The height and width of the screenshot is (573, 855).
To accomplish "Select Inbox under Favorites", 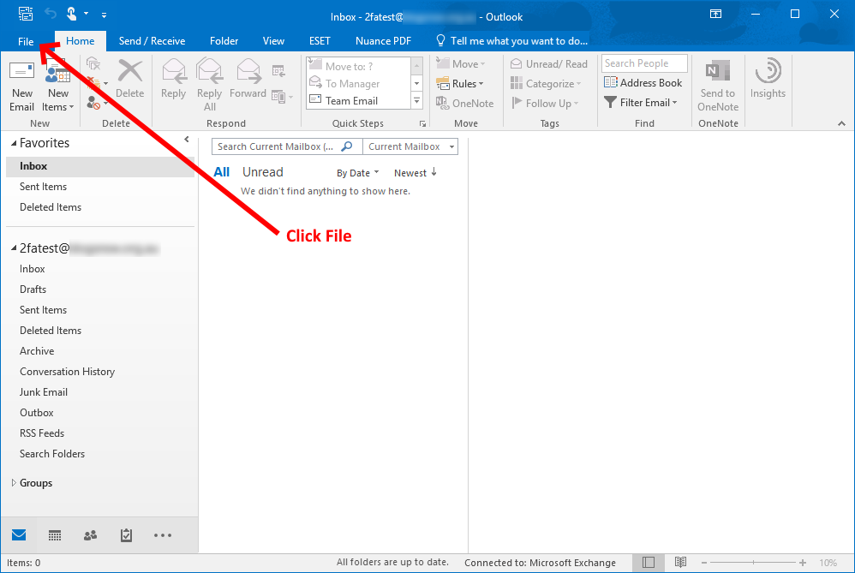I will pyautogui.click(x=100, y=166).
